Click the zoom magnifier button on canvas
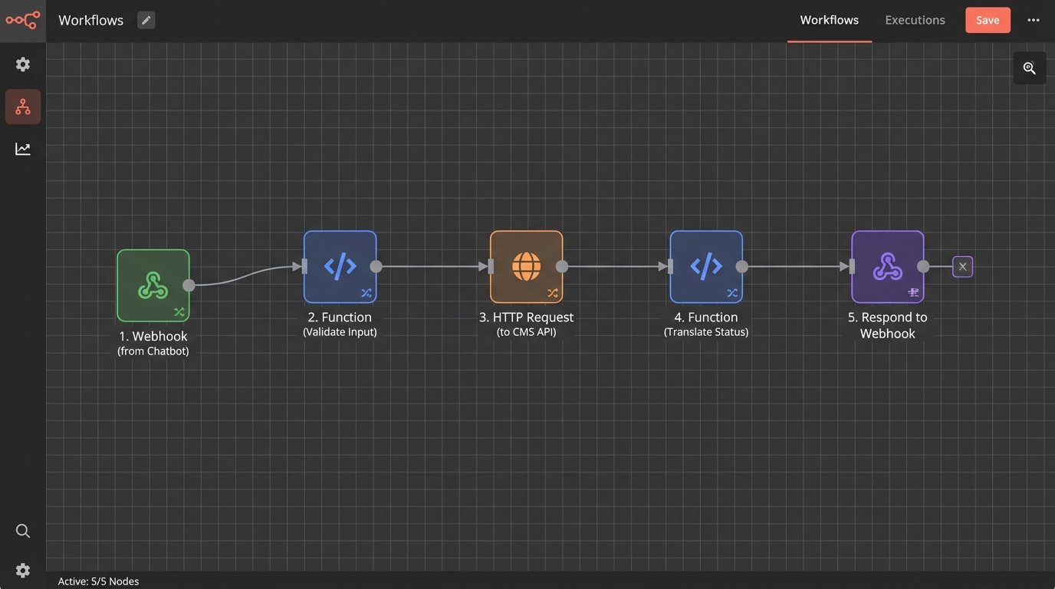The image size is (1055, 589). coord(1029,68)
